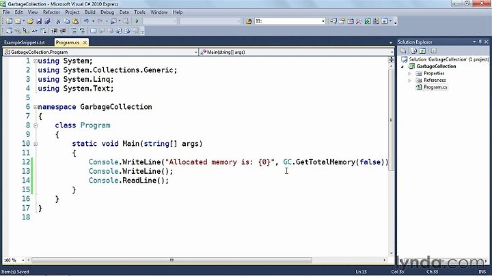492x276 pixels.
Task: Open the Solution Explorer window position dropdown
Action: (474, 42)
